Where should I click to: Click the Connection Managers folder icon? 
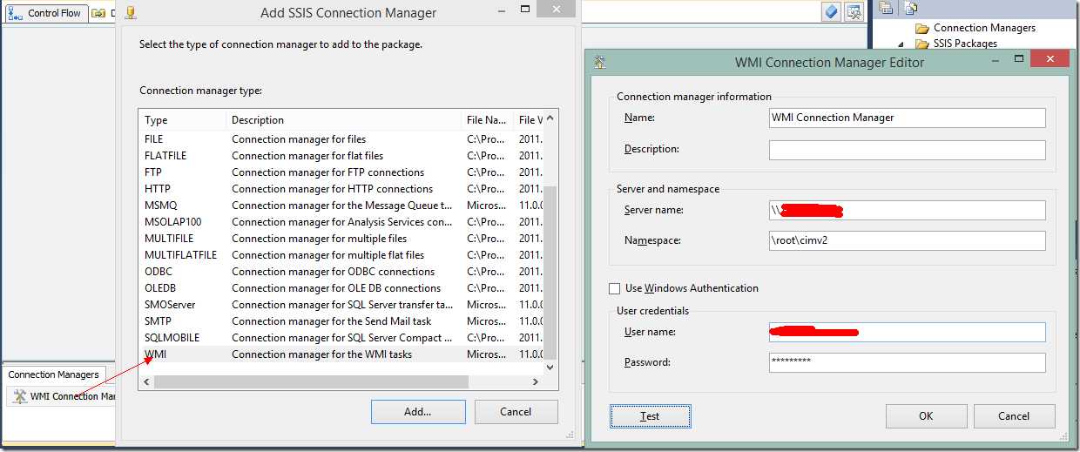(922, 28)
